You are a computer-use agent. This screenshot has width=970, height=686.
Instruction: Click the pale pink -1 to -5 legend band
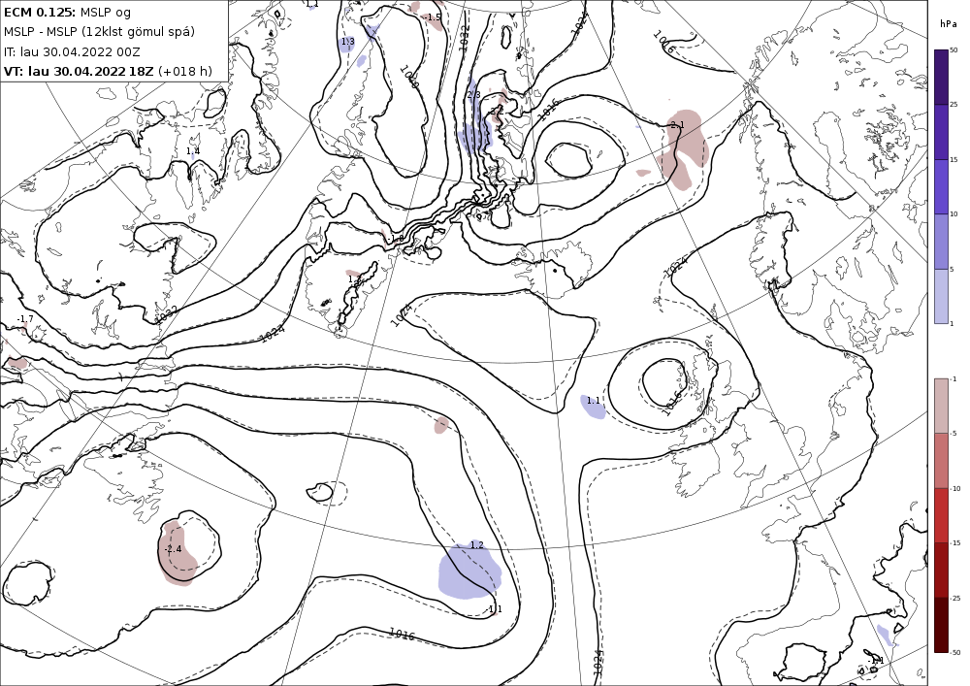[x=941, y=406]
